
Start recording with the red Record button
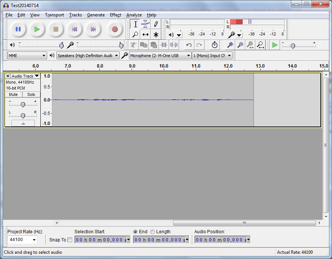[x=114, y=29]
